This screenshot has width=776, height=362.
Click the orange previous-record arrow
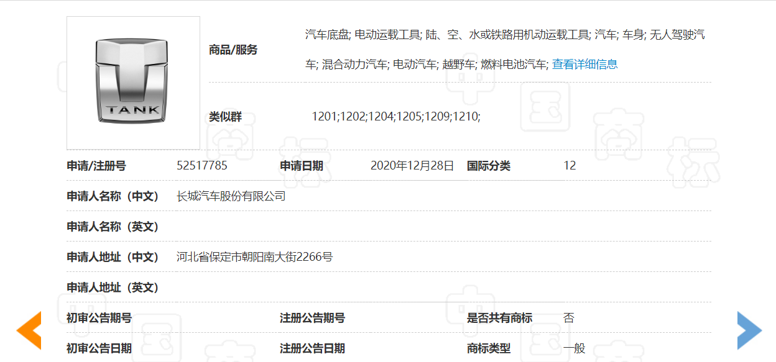(x=30, y=330)
